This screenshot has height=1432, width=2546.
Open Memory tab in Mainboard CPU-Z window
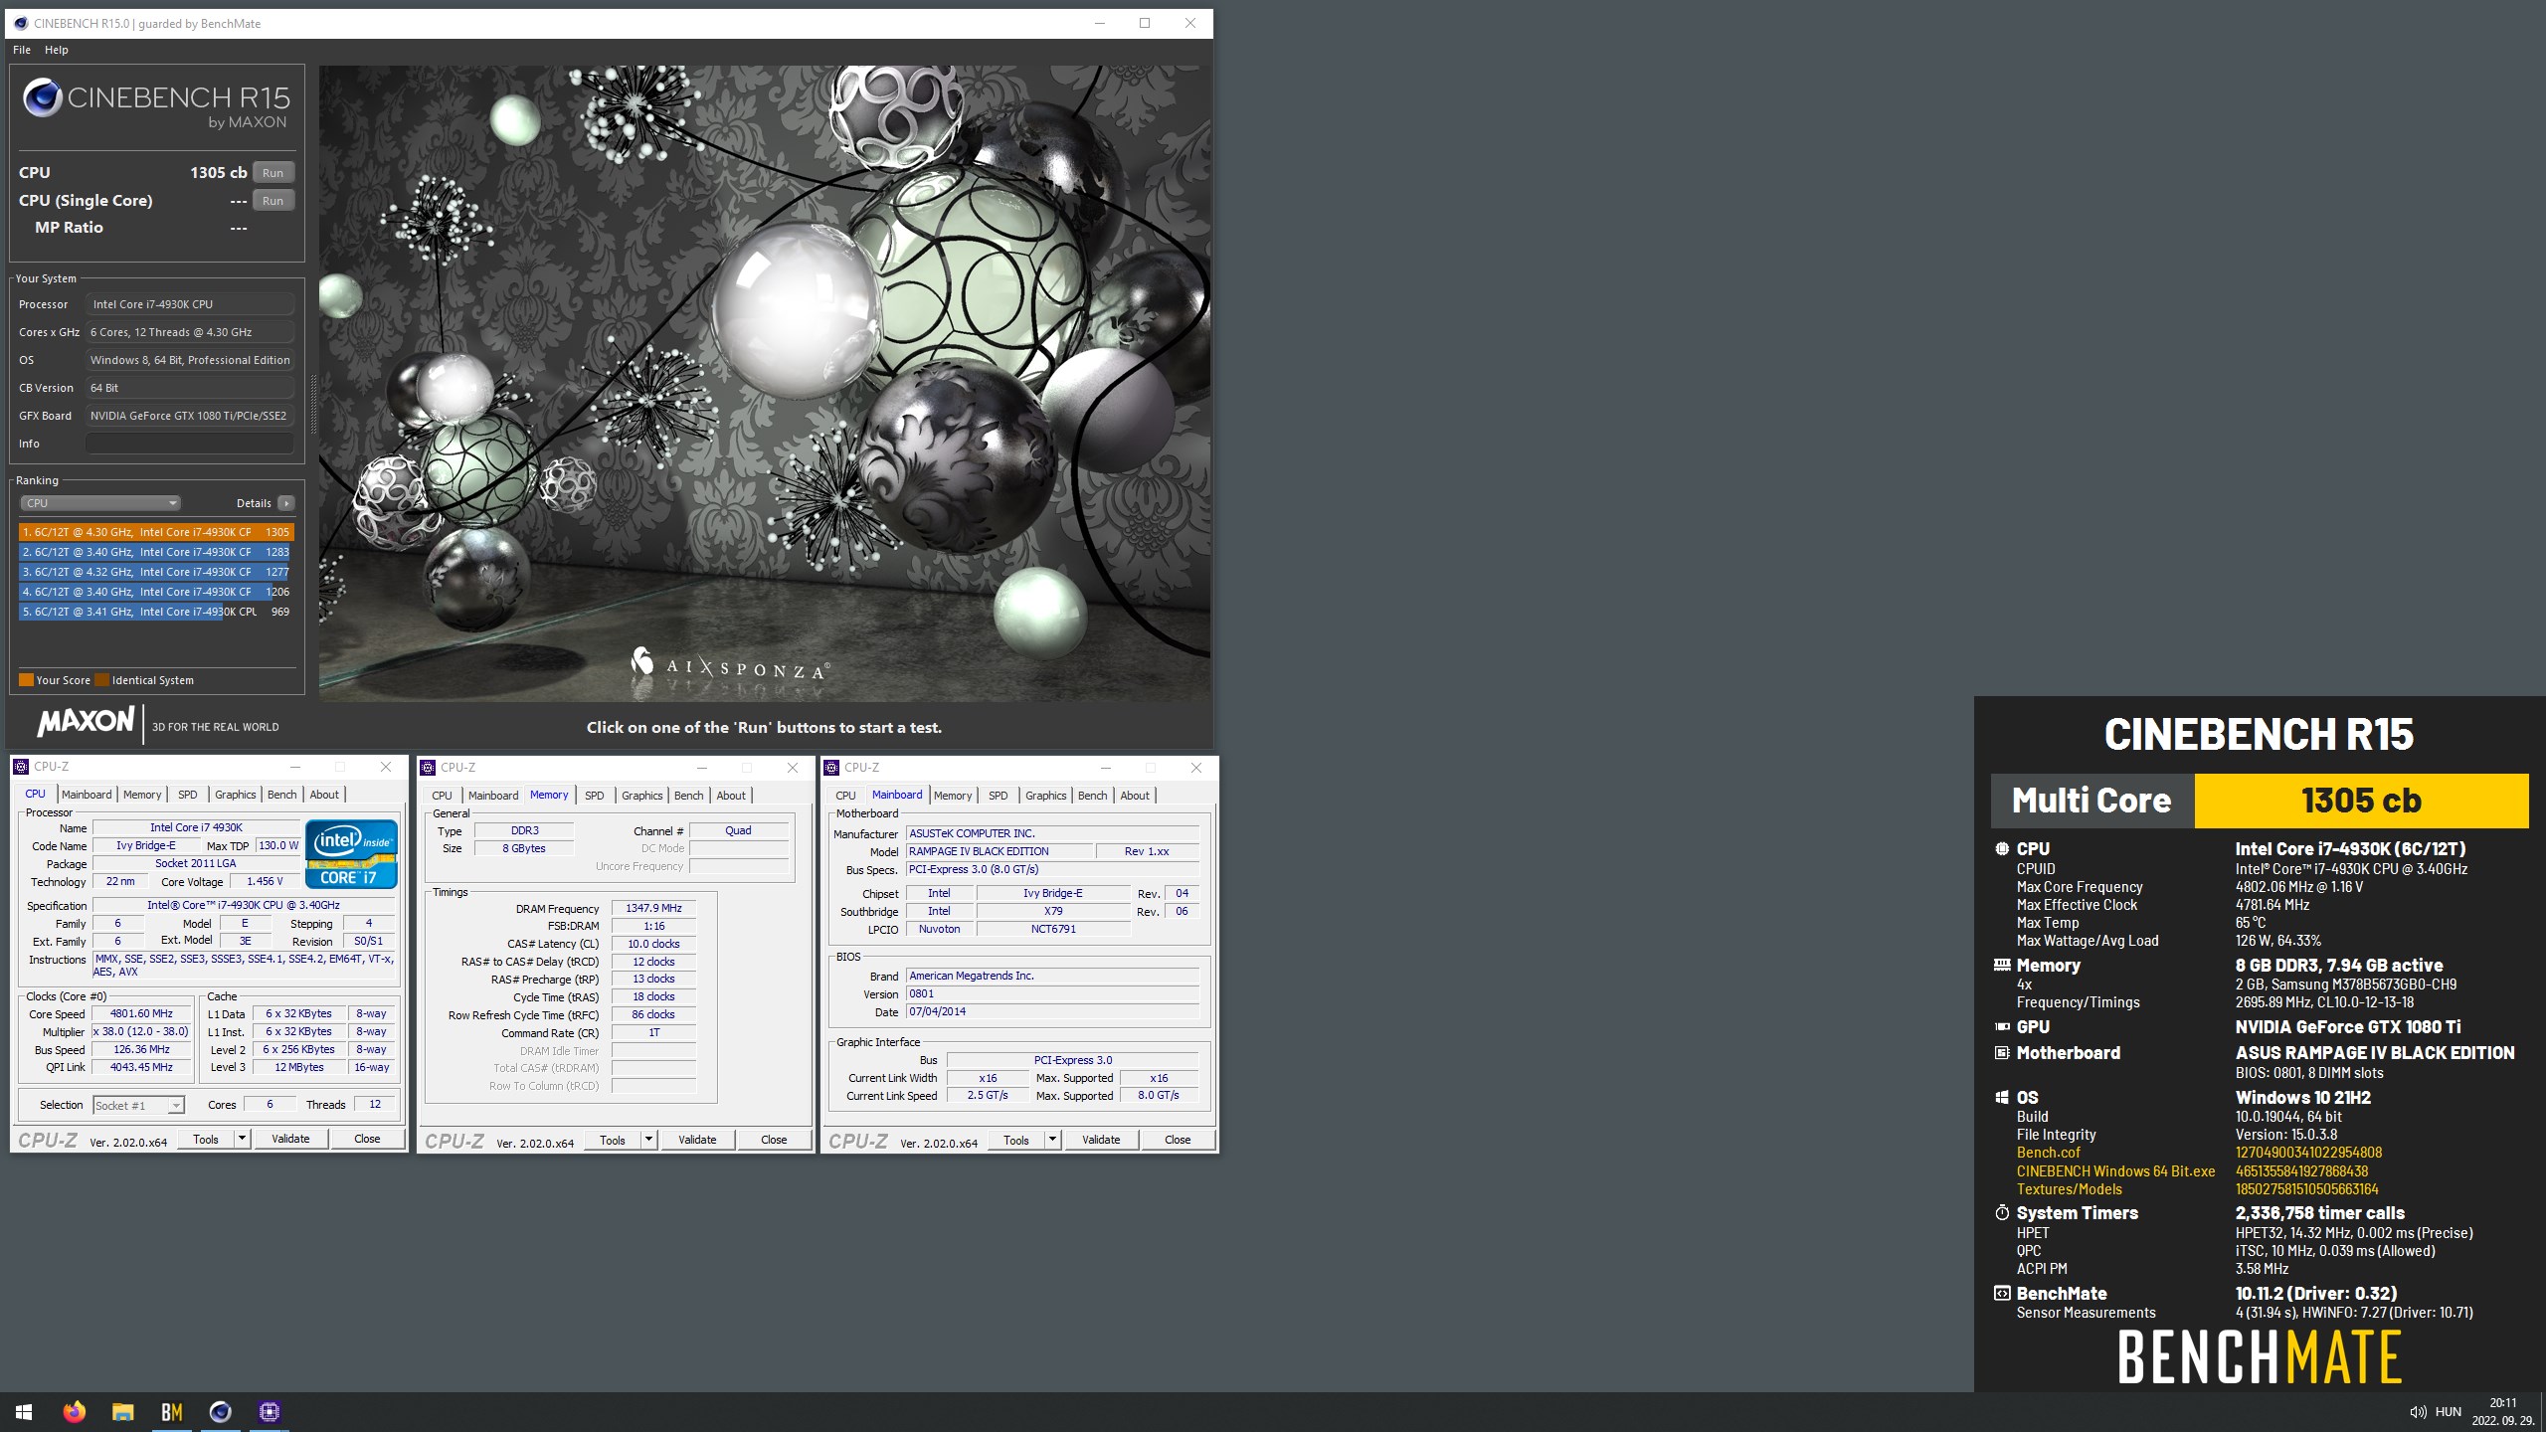pyautogui.click(x=953, y=796)
